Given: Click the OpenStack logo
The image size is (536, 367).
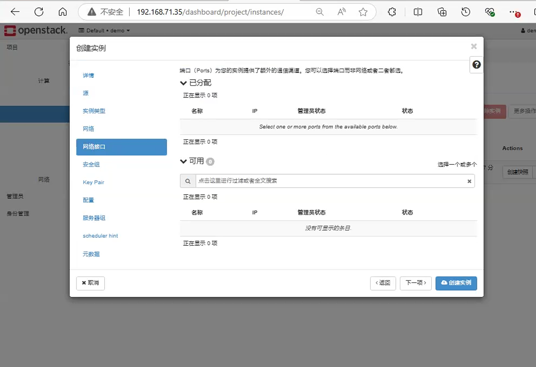Looking at the screenshot, I should [x=36, y=30].
